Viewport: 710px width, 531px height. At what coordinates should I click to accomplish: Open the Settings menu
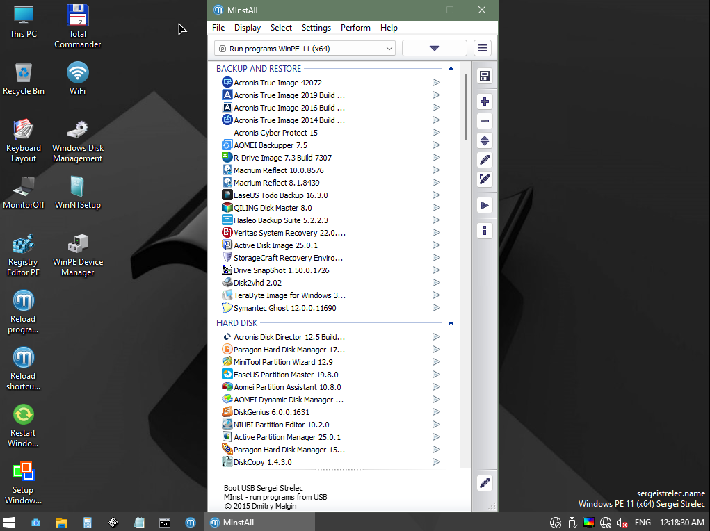[x=316, y=28]
